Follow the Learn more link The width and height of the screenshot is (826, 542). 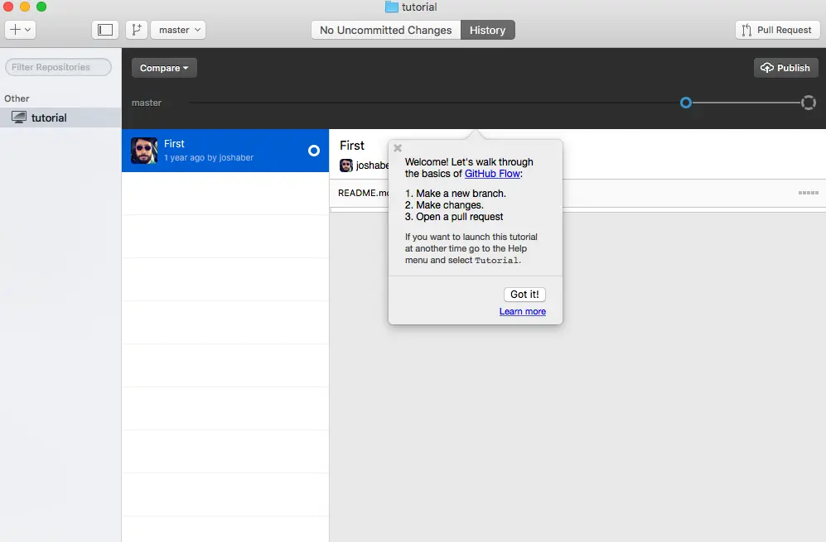click(x=523, y=311)
